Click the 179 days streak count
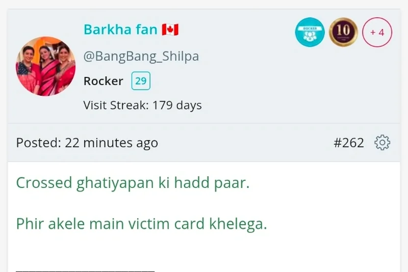 click(177, 105)
